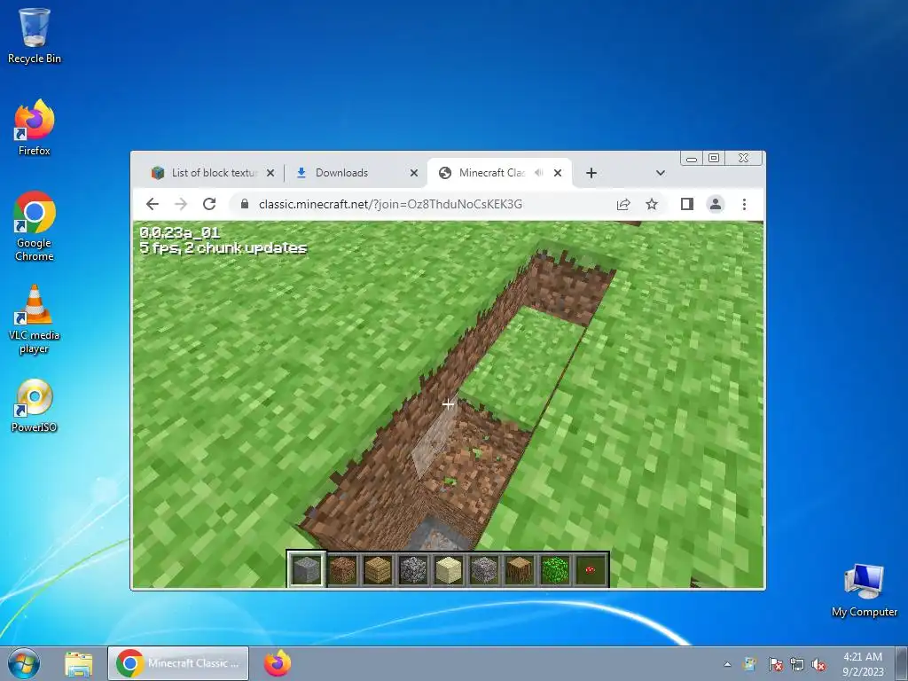This screenshot has height=681, width=908.
Task: Click Minecraft Classic Chrome taskbar button
Action: tap(177, 663)
